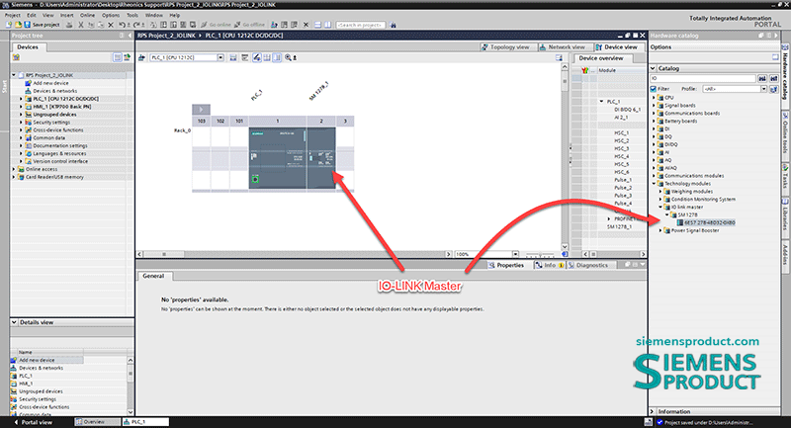The height and width of the screenshot is (428, 791).
Task: Open the Tools menu
Action: (x=132, y=15)
